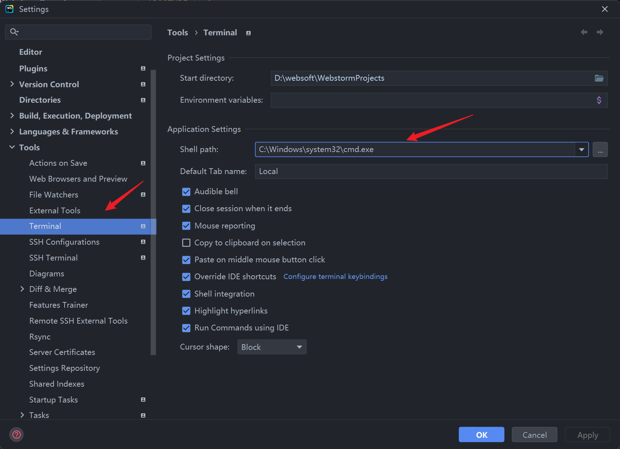This screenshot has width=620, height=449.
Task: Open Web Browsers and Preview settings
Action: click(x=78, y=179)
